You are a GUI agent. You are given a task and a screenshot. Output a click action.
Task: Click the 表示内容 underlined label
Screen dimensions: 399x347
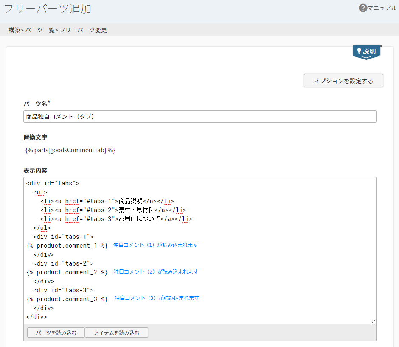tap(35, 171)
